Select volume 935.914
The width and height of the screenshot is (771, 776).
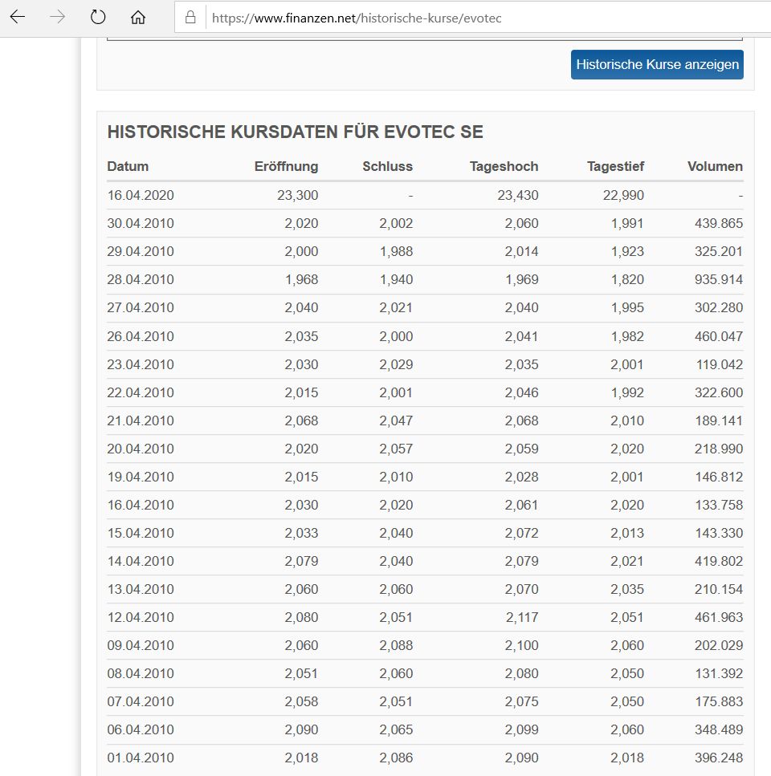tap(719, 279)
